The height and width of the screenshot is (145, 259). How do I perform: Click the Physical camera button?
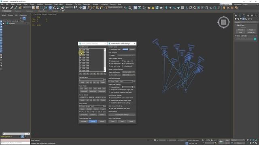pos(240,30)
